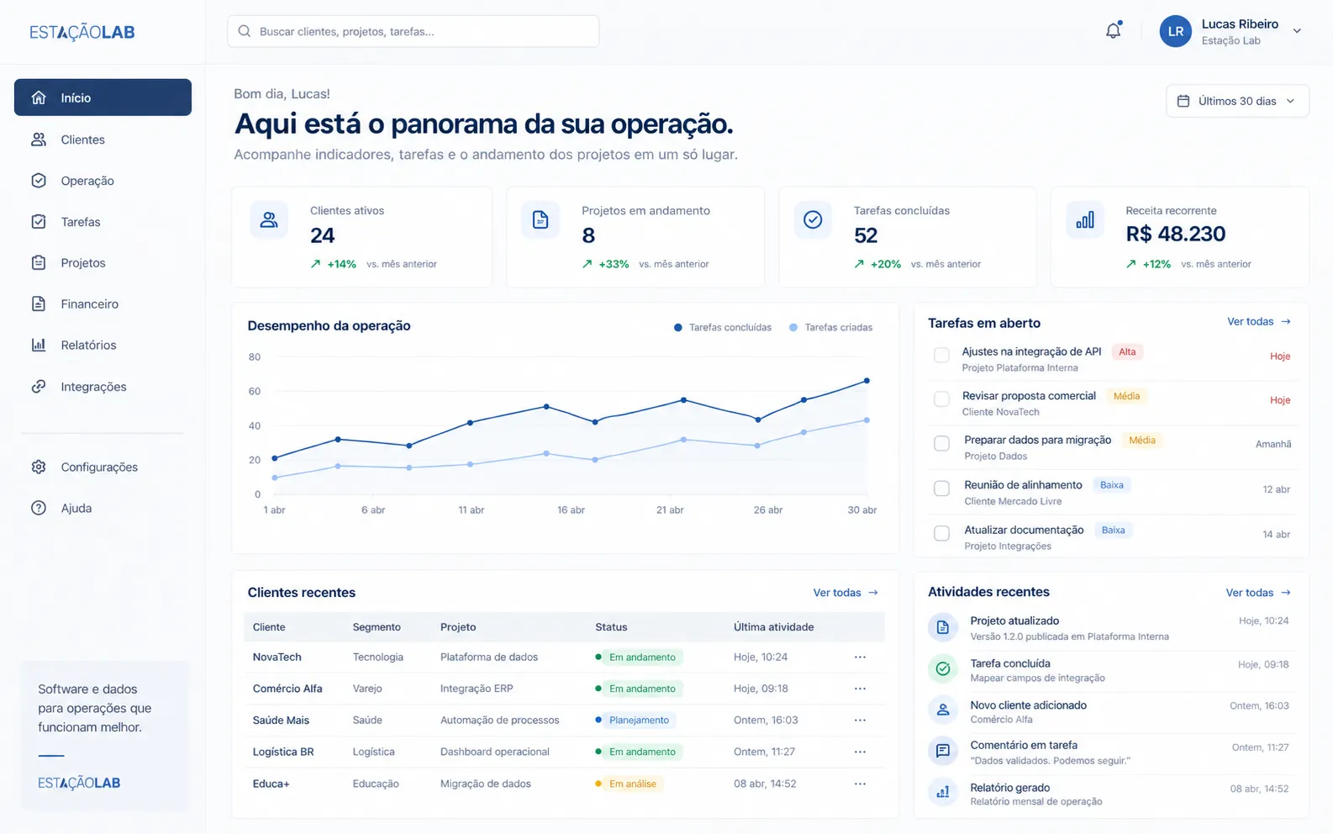The width and height of the screenshot is (1333, 834).
Task: Click the Projeto atualizado activity icon
Action: click(x=943, y=627)
